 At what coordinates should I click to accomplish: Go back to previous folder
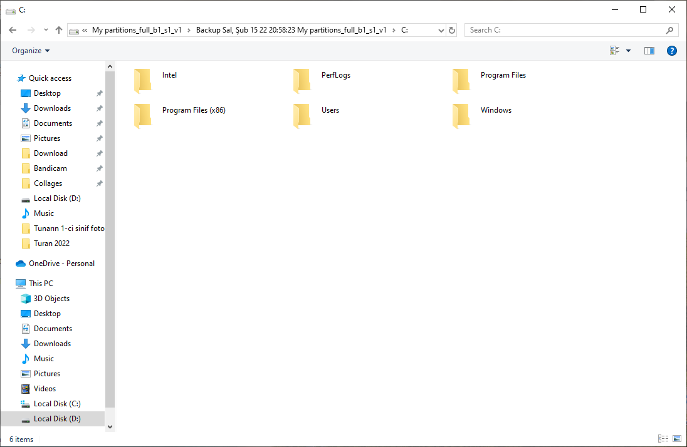pos(13,30)
